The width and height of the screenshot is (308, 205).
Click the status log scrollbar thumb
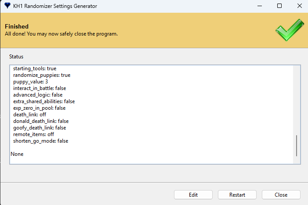click(x=297, y=145)
